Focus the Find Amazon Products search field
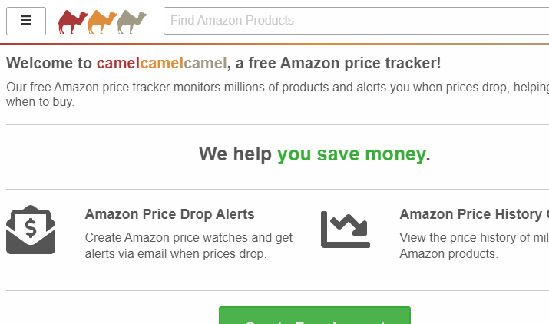The image size is (549, 324). click(x=356, y=21)
